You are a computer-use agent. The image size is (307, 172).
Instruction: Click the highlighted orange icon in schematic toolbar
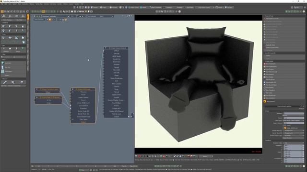(50, 20)
